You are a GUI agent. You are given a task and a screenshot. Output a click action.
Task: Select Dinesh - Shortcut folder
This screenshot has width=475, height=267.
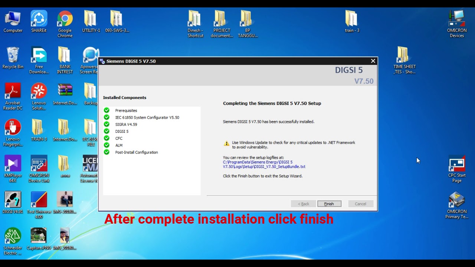coord(196,24)
